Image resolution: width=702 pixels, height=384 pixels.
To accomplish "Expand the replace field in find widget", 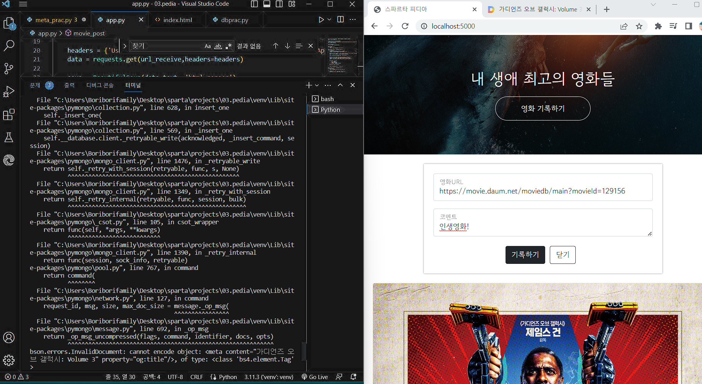I will (x=124, y=46).
